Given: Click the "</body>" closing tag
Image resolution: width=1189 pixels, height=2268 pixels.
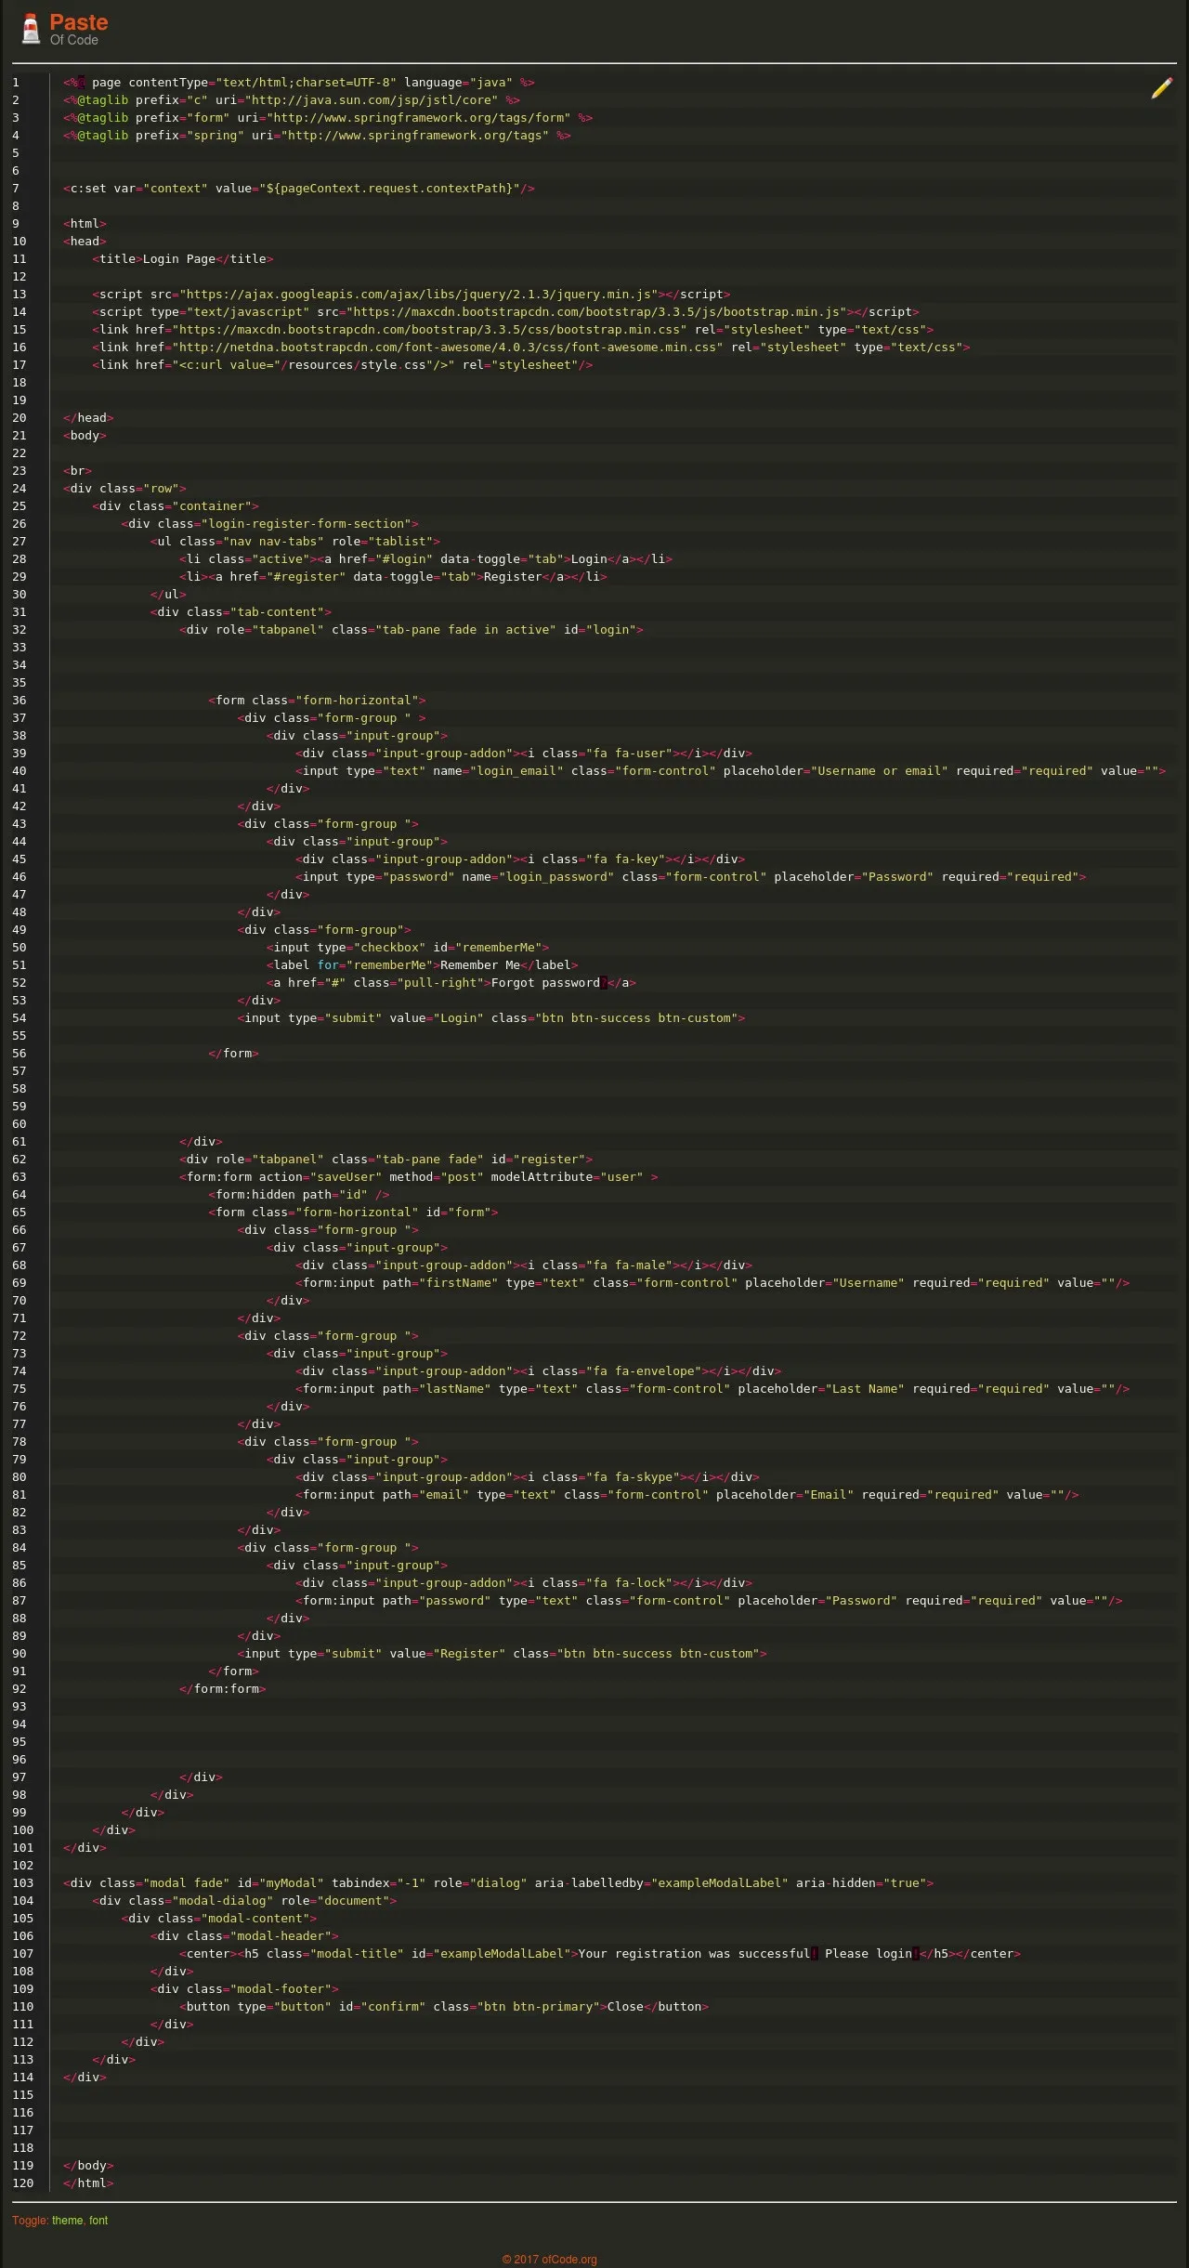Looking at the screenshot, I should point(88,2166).
